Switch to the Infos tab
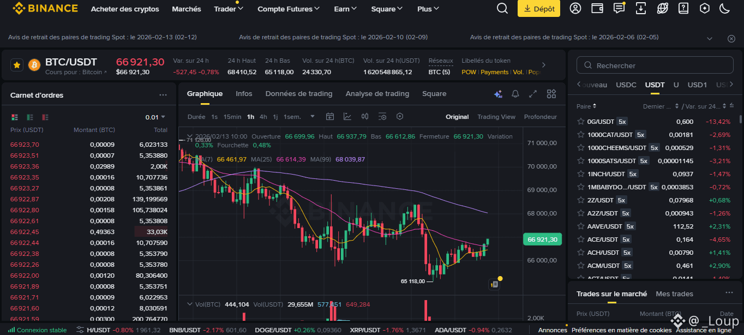Viewport: 744px width, 335px height. tap(244, 94)
